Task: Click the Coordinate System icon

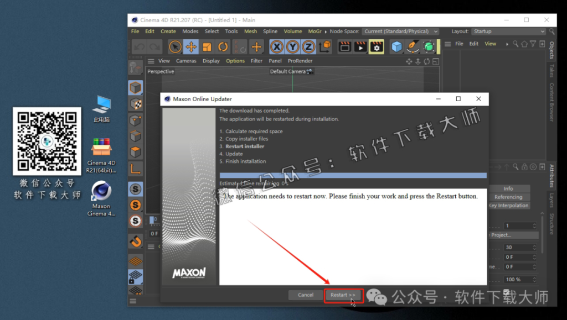Action: (326, 47)
